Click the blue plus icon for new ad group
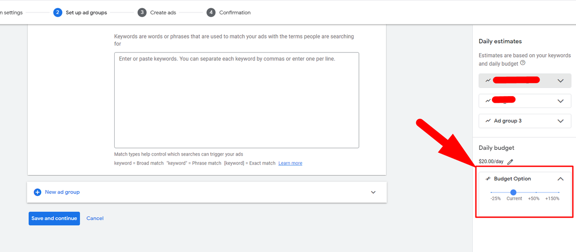 [x=37, y=192]
